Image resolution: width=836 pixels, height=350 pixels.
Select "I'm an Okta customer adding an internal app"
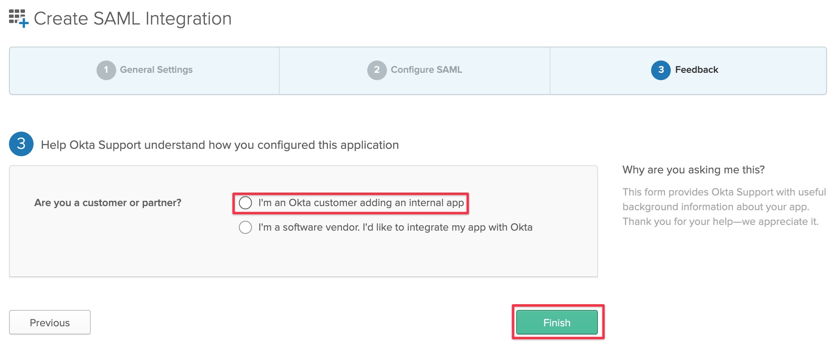(x=245, y=203)
